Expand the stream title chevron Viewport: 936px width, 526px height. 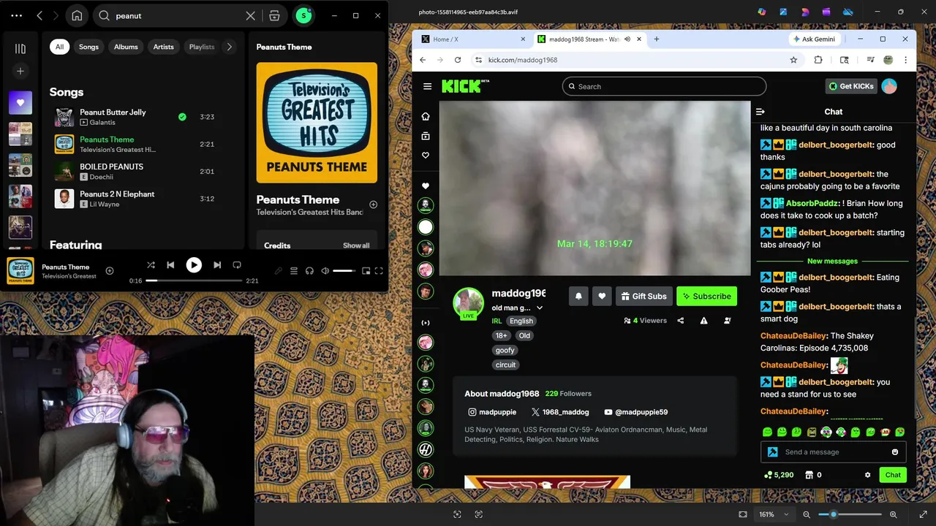point(540,308)
